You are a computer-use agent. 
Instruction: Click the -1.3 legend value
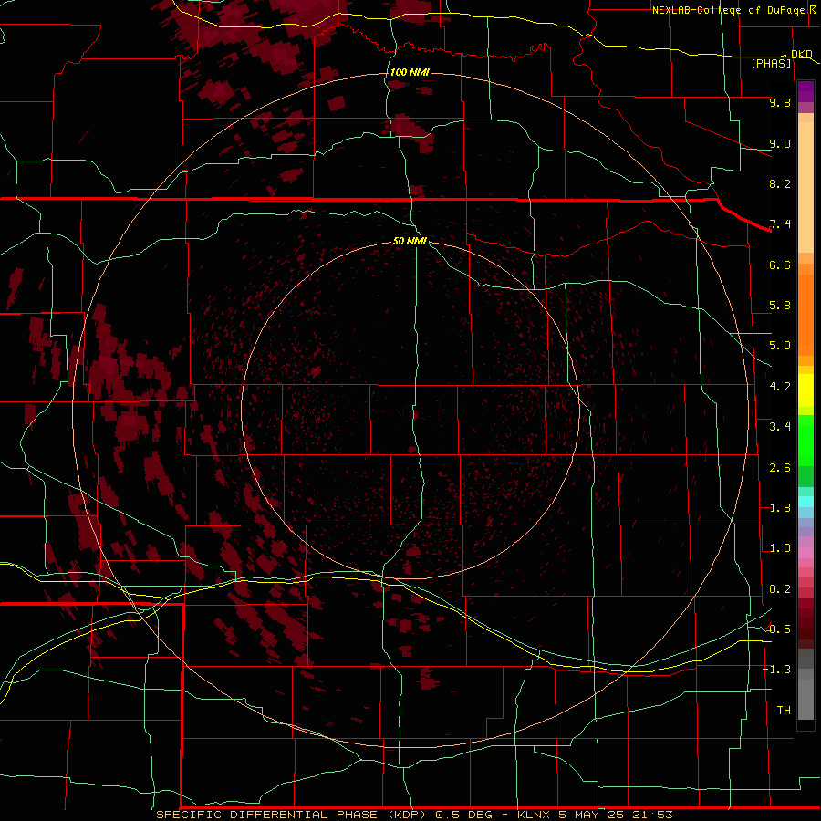(777, 670)
